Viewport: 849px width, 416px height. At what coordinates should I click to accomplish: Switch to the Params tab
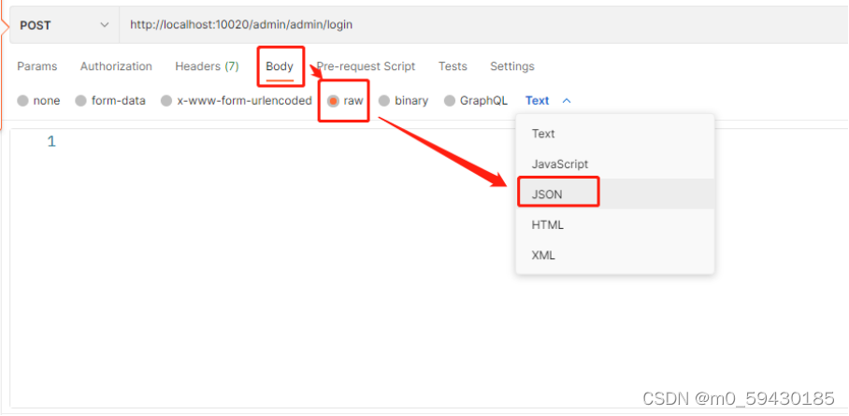pos(37,66)
